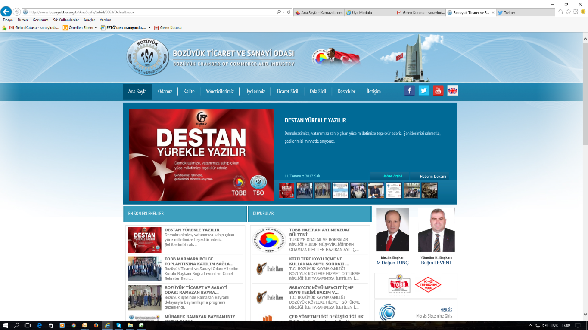This screenshot has height=330, width=588.
Task: Open TOBB Haziran Ayı Mevzuat Bülteni announcement
Action: 319,232
